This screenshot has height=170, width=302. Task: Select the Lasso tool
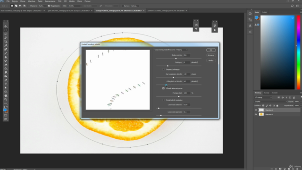tap(6, 34)
